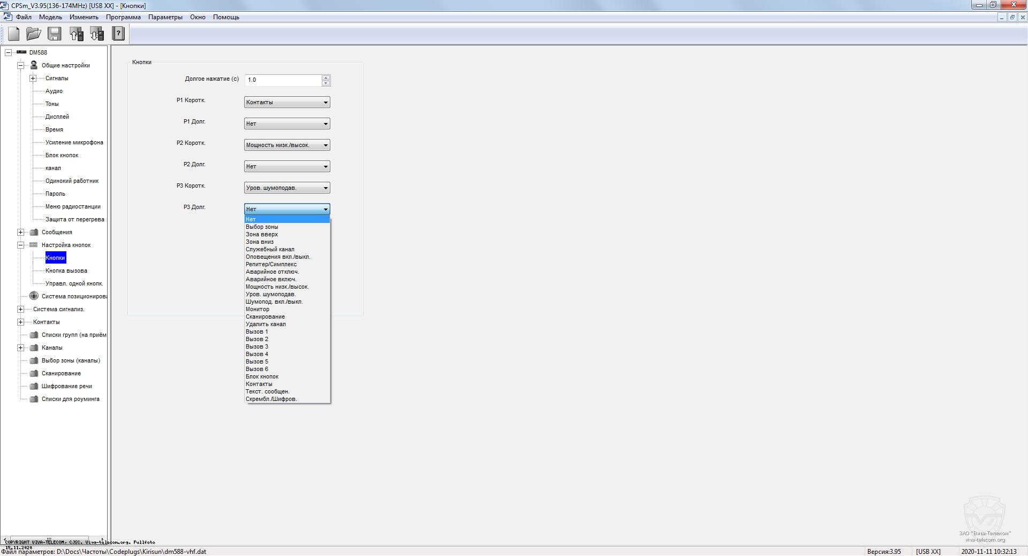Choose Сканирование from the open list
Screen dimensions: 1028x556
pos(265,316)
